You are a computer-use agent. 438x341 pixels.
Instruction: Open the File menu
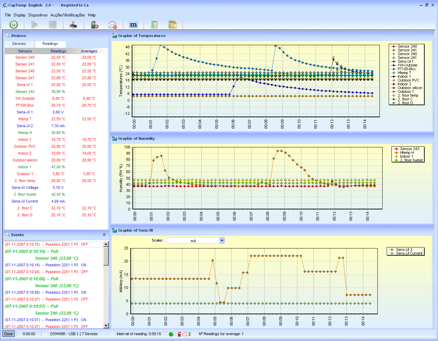coord(8,15)
